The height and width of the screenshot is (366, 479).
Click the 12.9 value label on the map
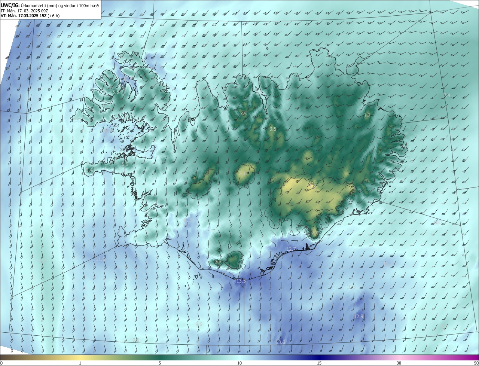(359, 316)
